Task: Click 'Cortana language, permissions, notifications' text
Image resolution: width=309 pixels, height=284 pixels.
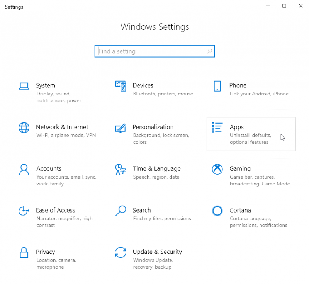Action: pyautogui.click(x=258, y=222)
